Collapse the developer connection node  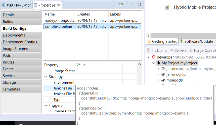pos(149,57)
